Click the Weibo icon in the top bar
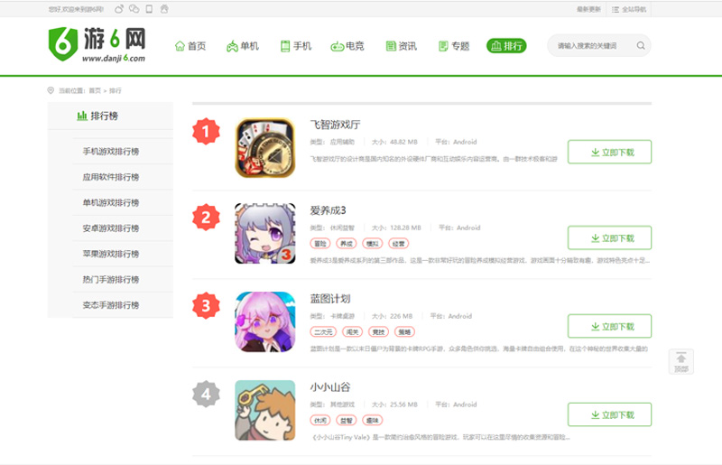The width and height of the screenshot is (722, 465). tap(119, 9)
